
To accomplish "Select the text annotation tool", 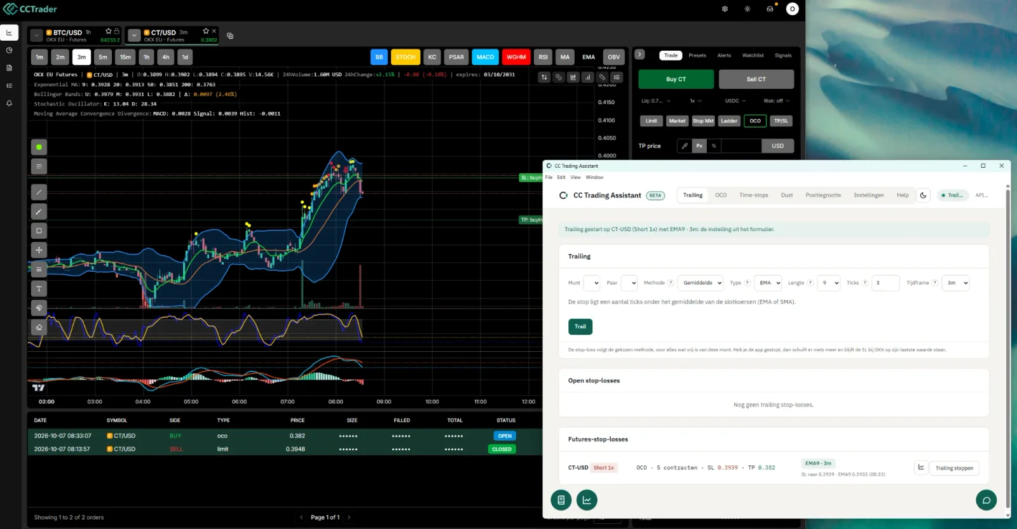I will [39, 288].
